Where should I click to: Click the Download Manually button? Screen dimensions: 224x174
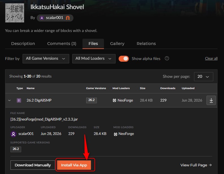point(33,165)
